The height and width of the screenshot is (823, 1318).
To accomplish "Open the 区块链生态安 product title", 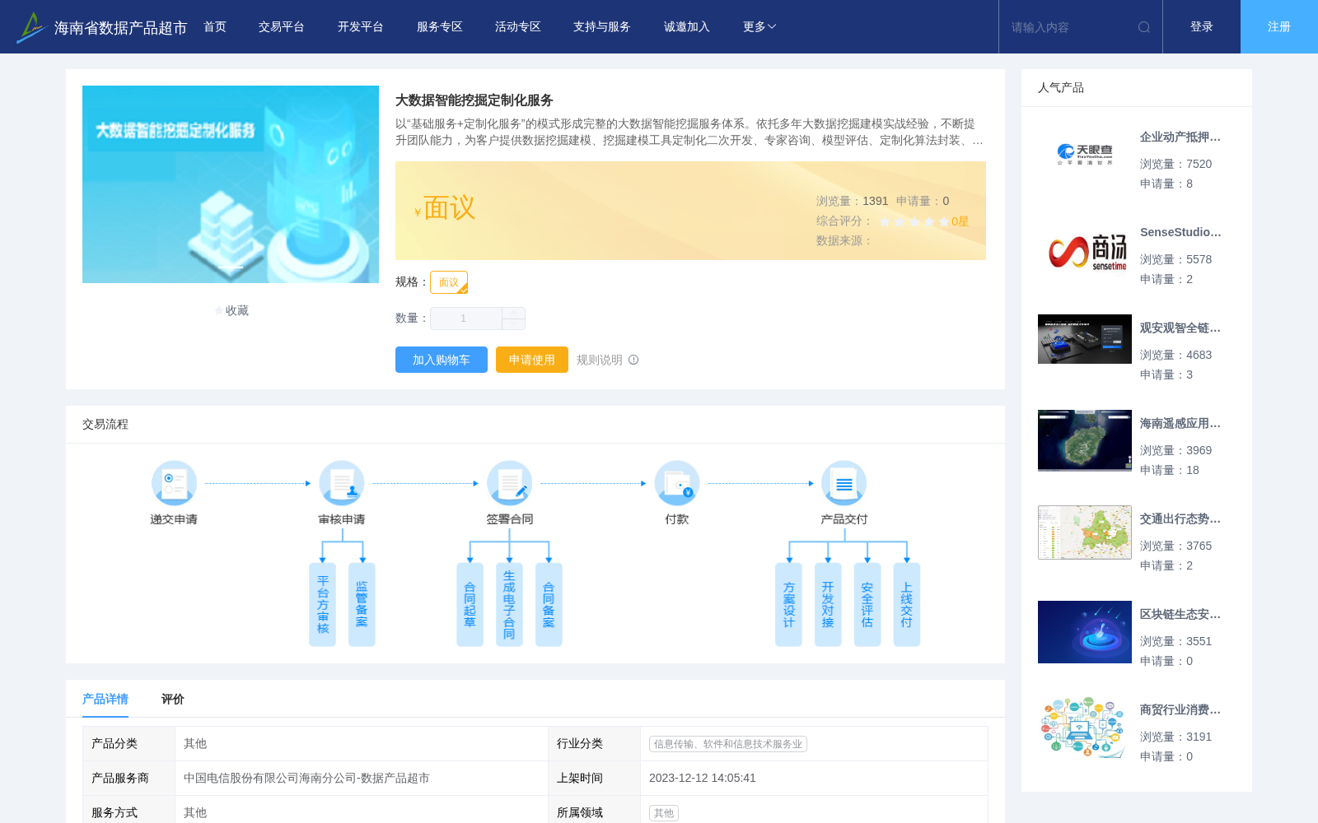I will click(x=1180, y=615).
